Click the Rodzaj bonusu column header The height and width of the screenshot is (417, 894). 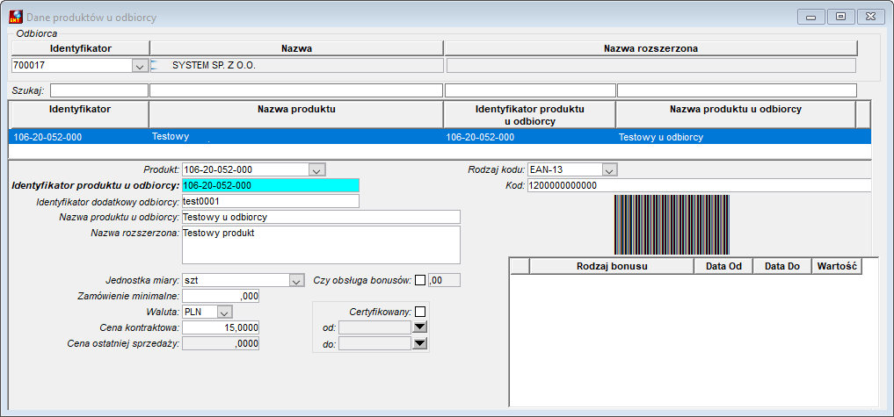pyautogui.click(x=612, y=266)
